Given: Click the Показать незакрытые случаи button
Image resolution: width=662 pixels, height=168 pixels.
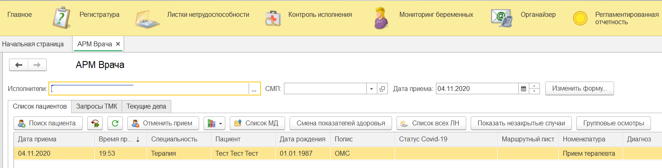Looking at the screenshot, I should pos(521,123).
